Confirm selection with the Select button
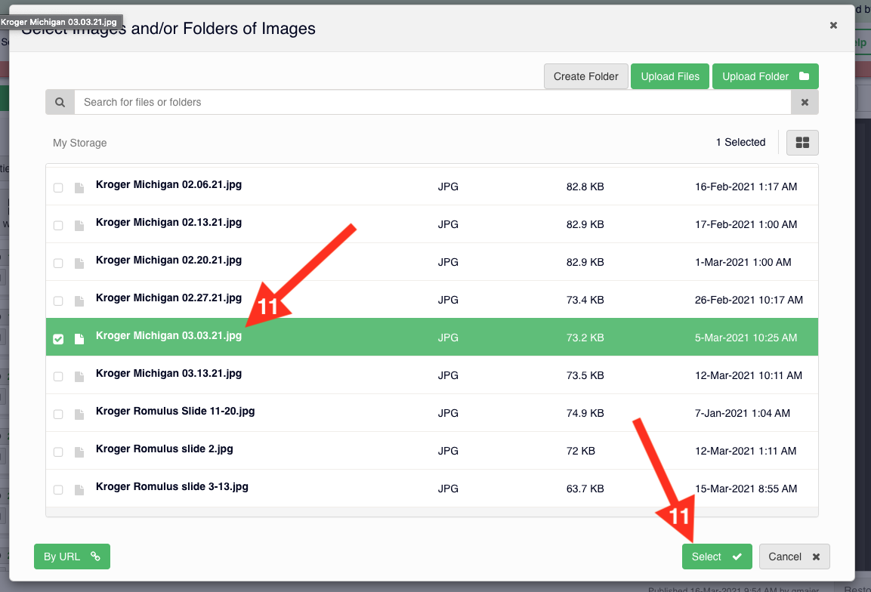 tap(717, 557)
